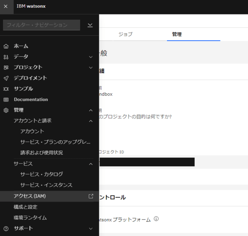
Task: Click the external link icon on アクセス (IAM)
Action: click(x=91, y=196)
